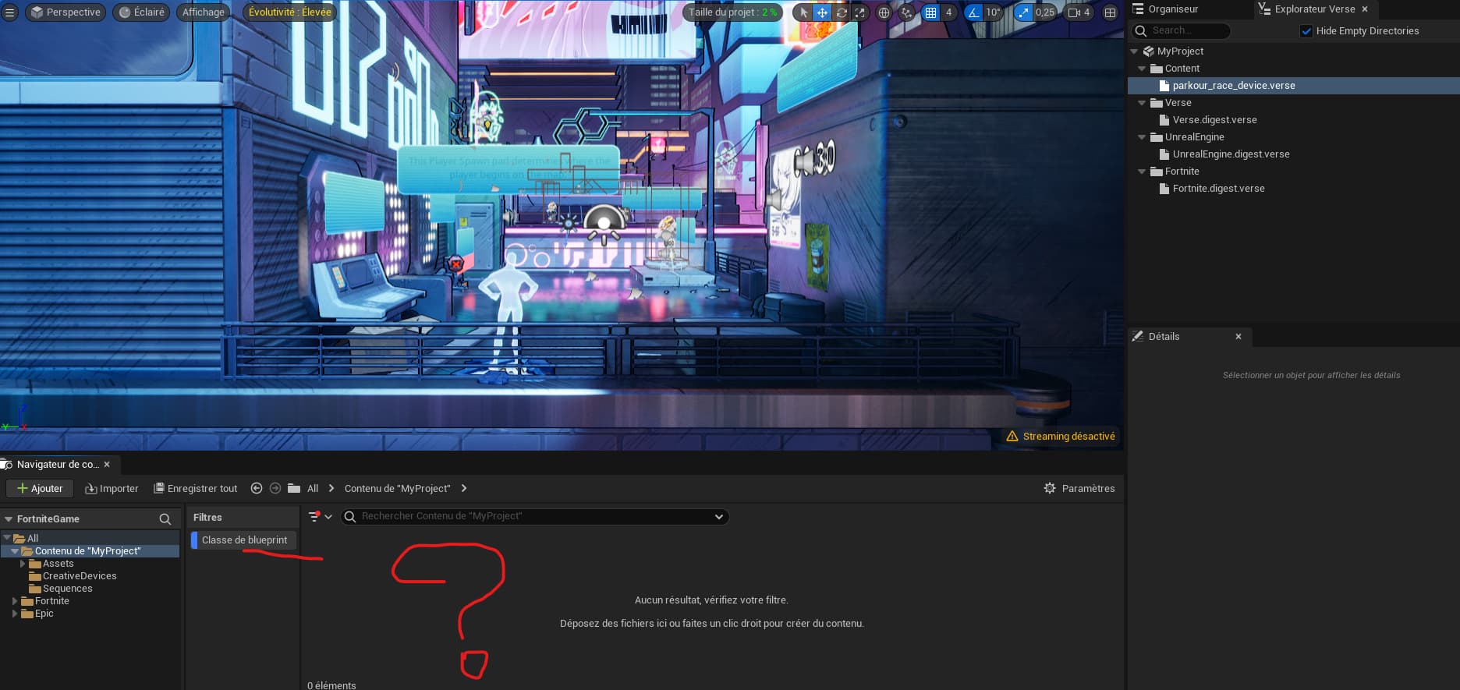Activate the Scale tool in viewport toolbar
Screen dimensions: 1460x690
[859, 12]
